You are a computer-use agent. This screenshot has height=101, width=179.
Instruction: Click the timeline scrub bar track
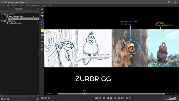click(112, 94)
